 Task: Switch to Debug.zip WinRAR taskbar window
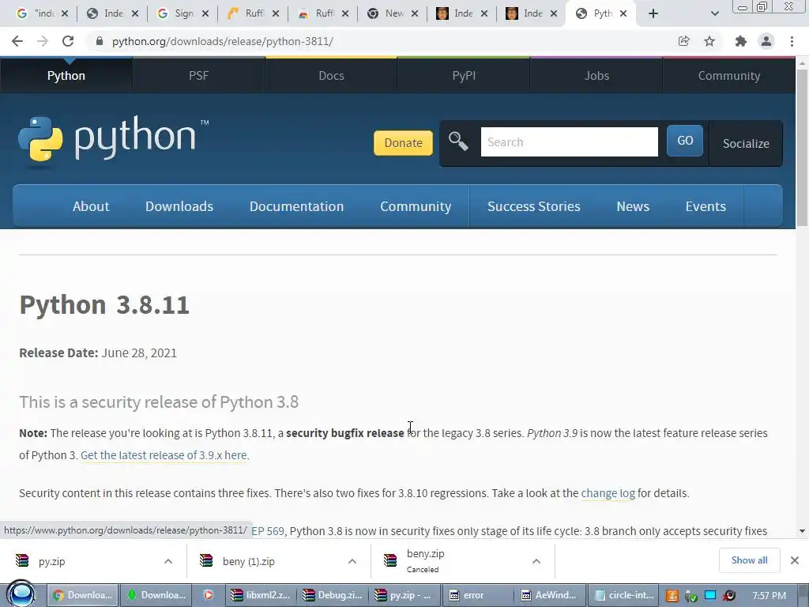click(333, 595)
